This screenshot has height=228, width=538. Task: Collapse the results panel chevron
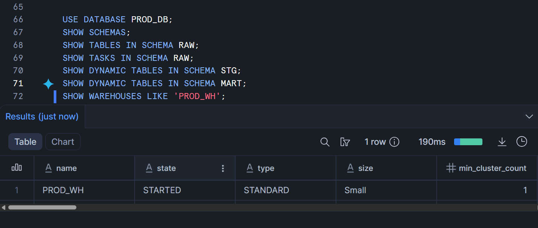(529, 116)
